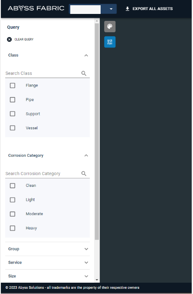Click the download icon beside Export All Assets
The image size is (193, 294).
point(128,9)
